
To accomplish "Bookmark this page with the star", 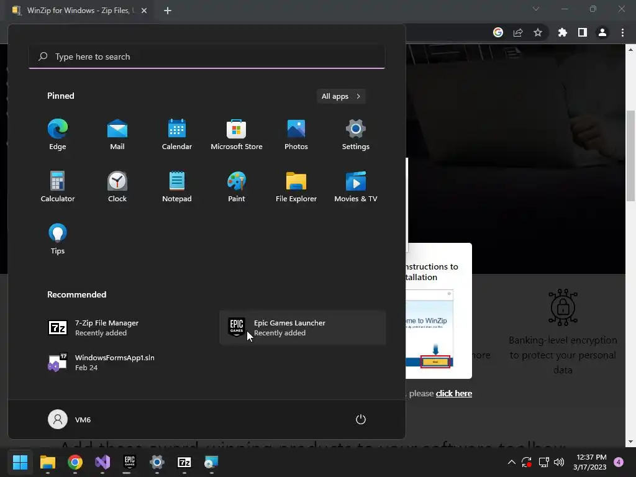I will point(538,32).
